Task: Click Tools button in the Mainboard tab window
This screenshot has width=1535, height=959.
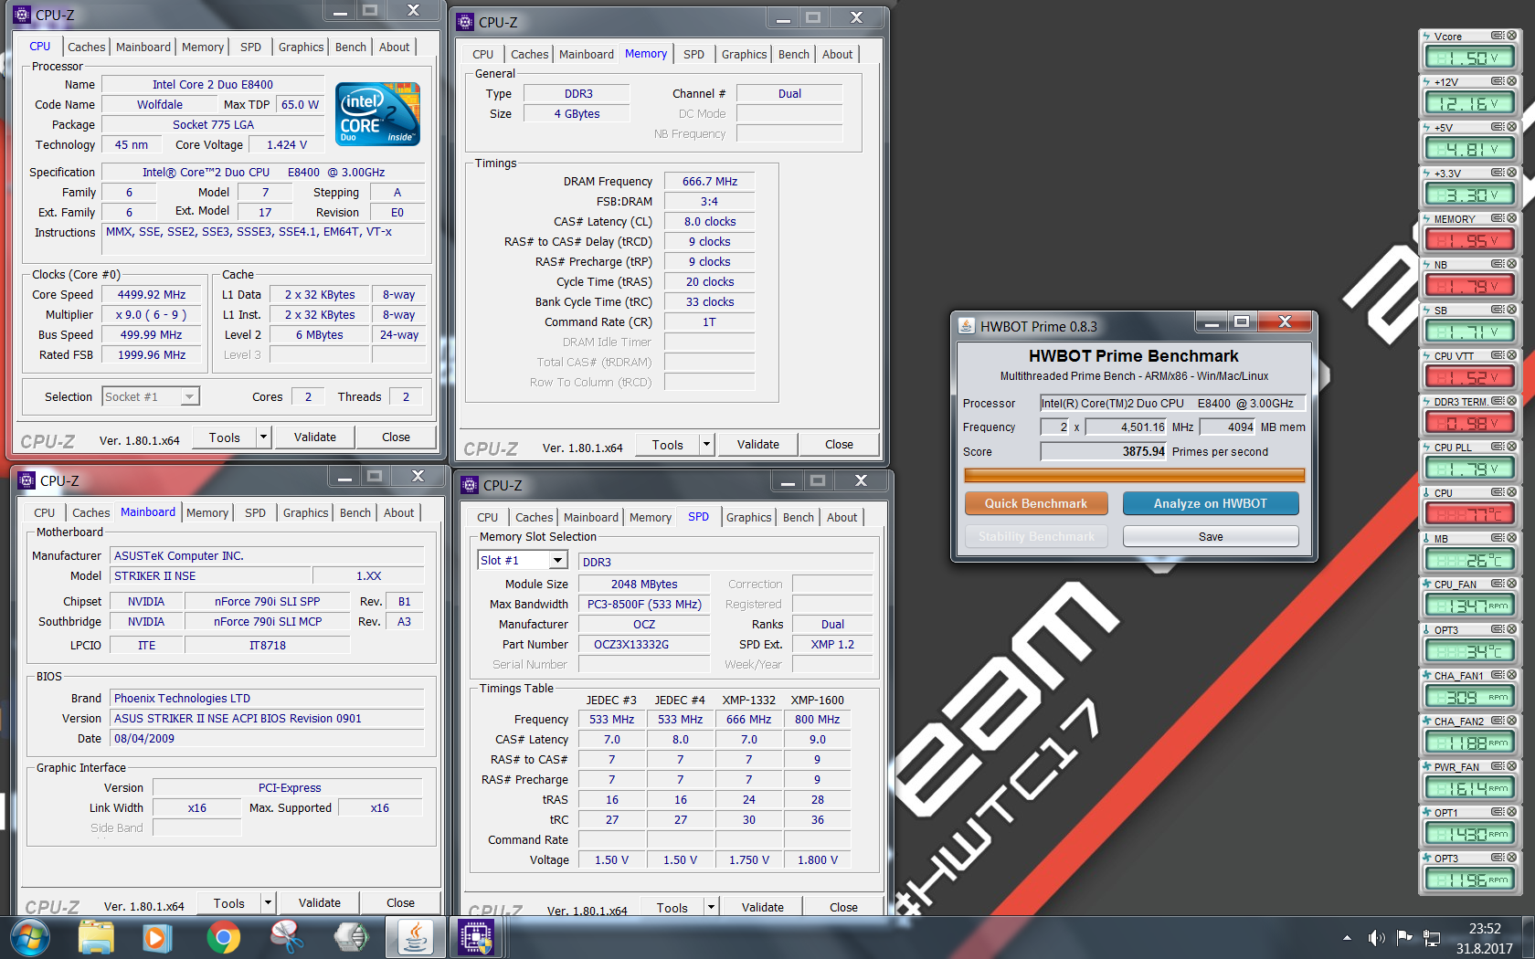Action: tap(229, 903)
